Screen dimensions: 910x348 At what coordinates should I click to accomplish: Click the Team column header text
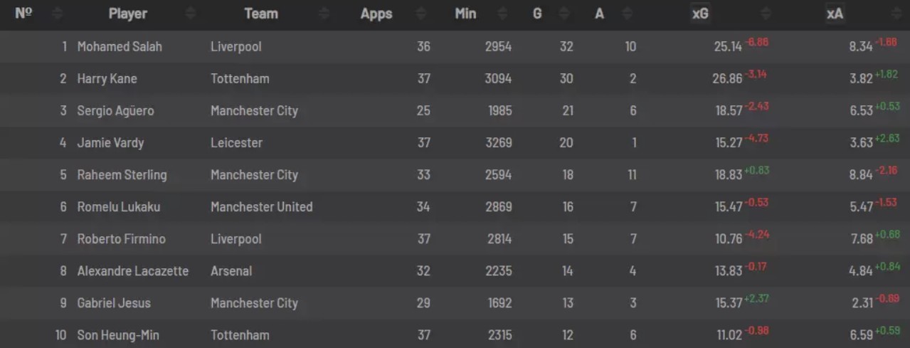[261, 14]
